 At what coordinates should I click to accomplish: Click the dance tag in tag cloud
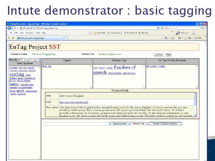(x=28, y=75)
